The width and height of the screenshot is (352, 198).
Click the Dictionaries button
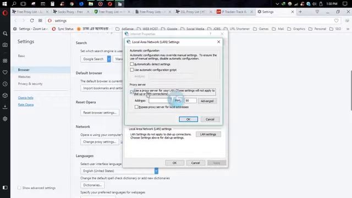coord(92,185)
